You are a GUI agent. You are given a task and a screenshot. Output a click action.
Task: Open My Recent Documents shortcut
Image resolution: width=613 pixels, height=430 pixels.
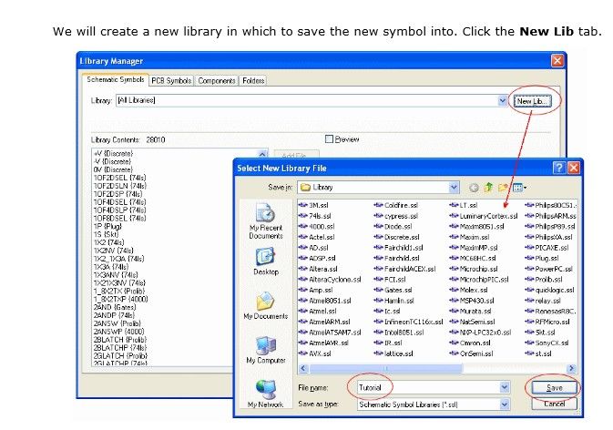pyautogui.click(x=266, y=220)
